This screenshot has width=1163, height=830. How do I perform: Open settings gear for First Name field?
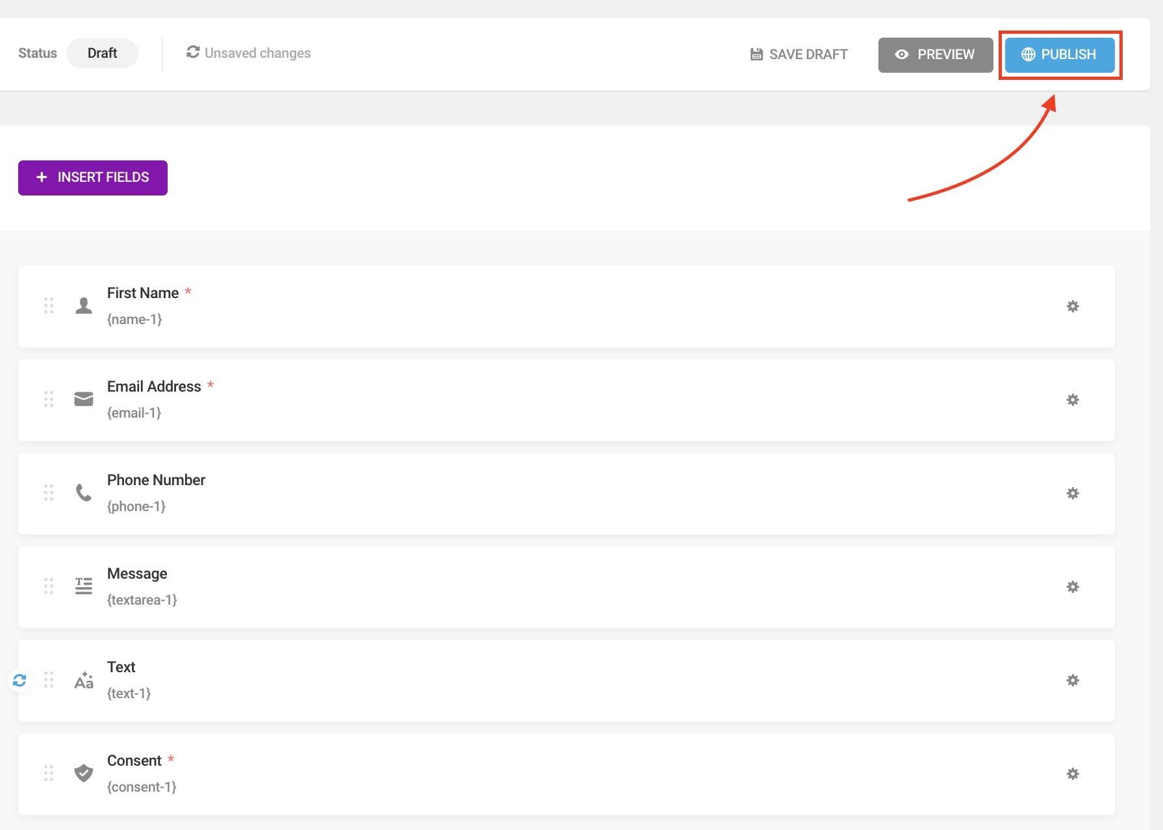tap(1073, 306)
